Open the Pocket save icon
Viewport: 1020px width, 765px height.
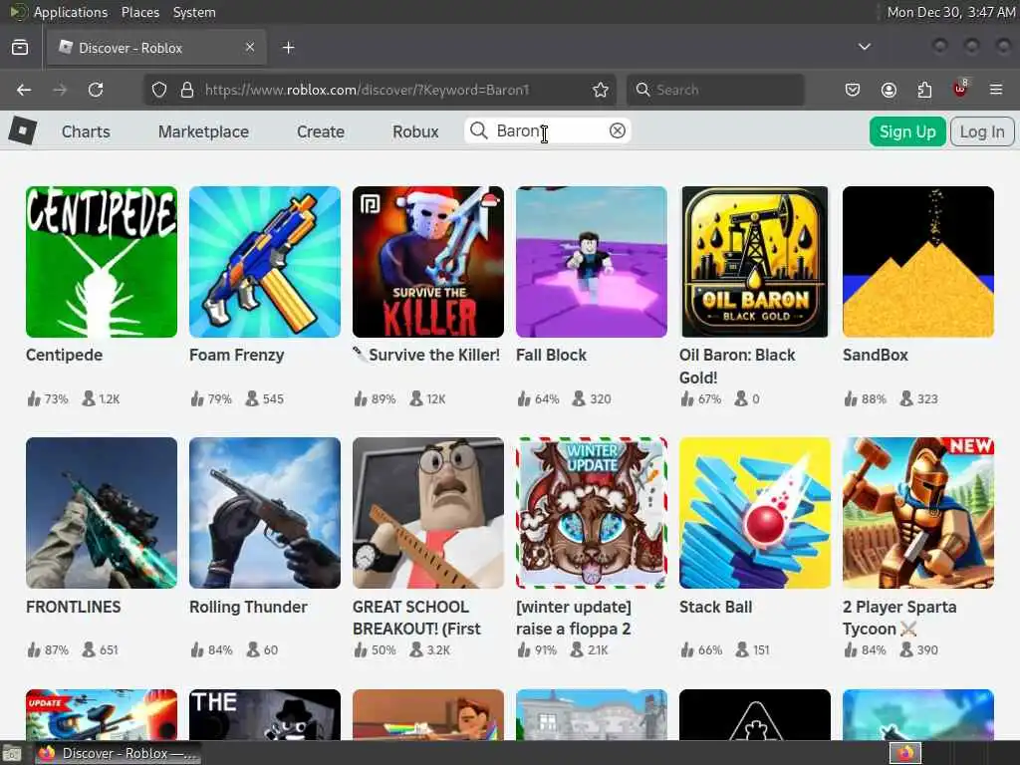tap(853, 90)
